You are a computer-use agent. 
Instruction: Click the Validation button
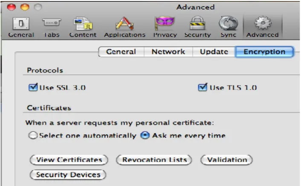point(227,160)
